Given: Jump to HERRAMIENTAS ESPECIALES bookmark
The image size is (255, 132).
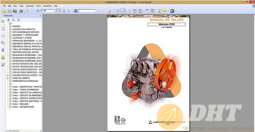Looking at the screenshot, I should (x=25, y=81).
